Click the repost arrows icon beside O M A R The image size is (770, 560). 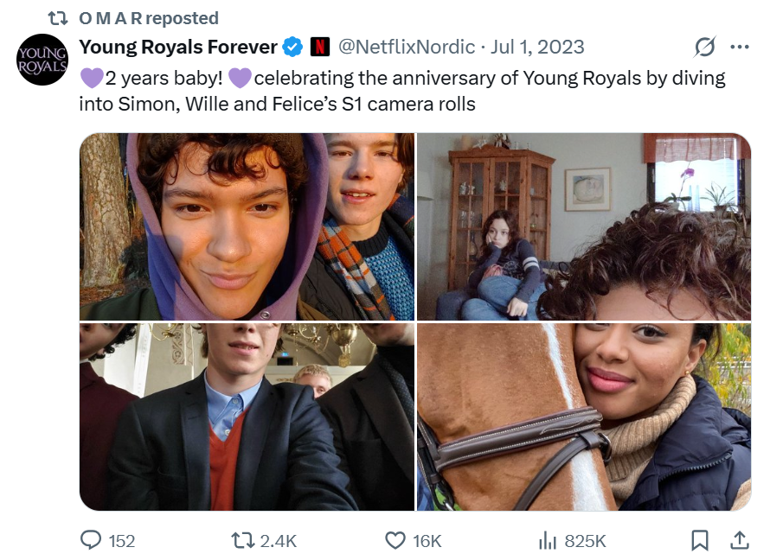(x=57, y=17)
